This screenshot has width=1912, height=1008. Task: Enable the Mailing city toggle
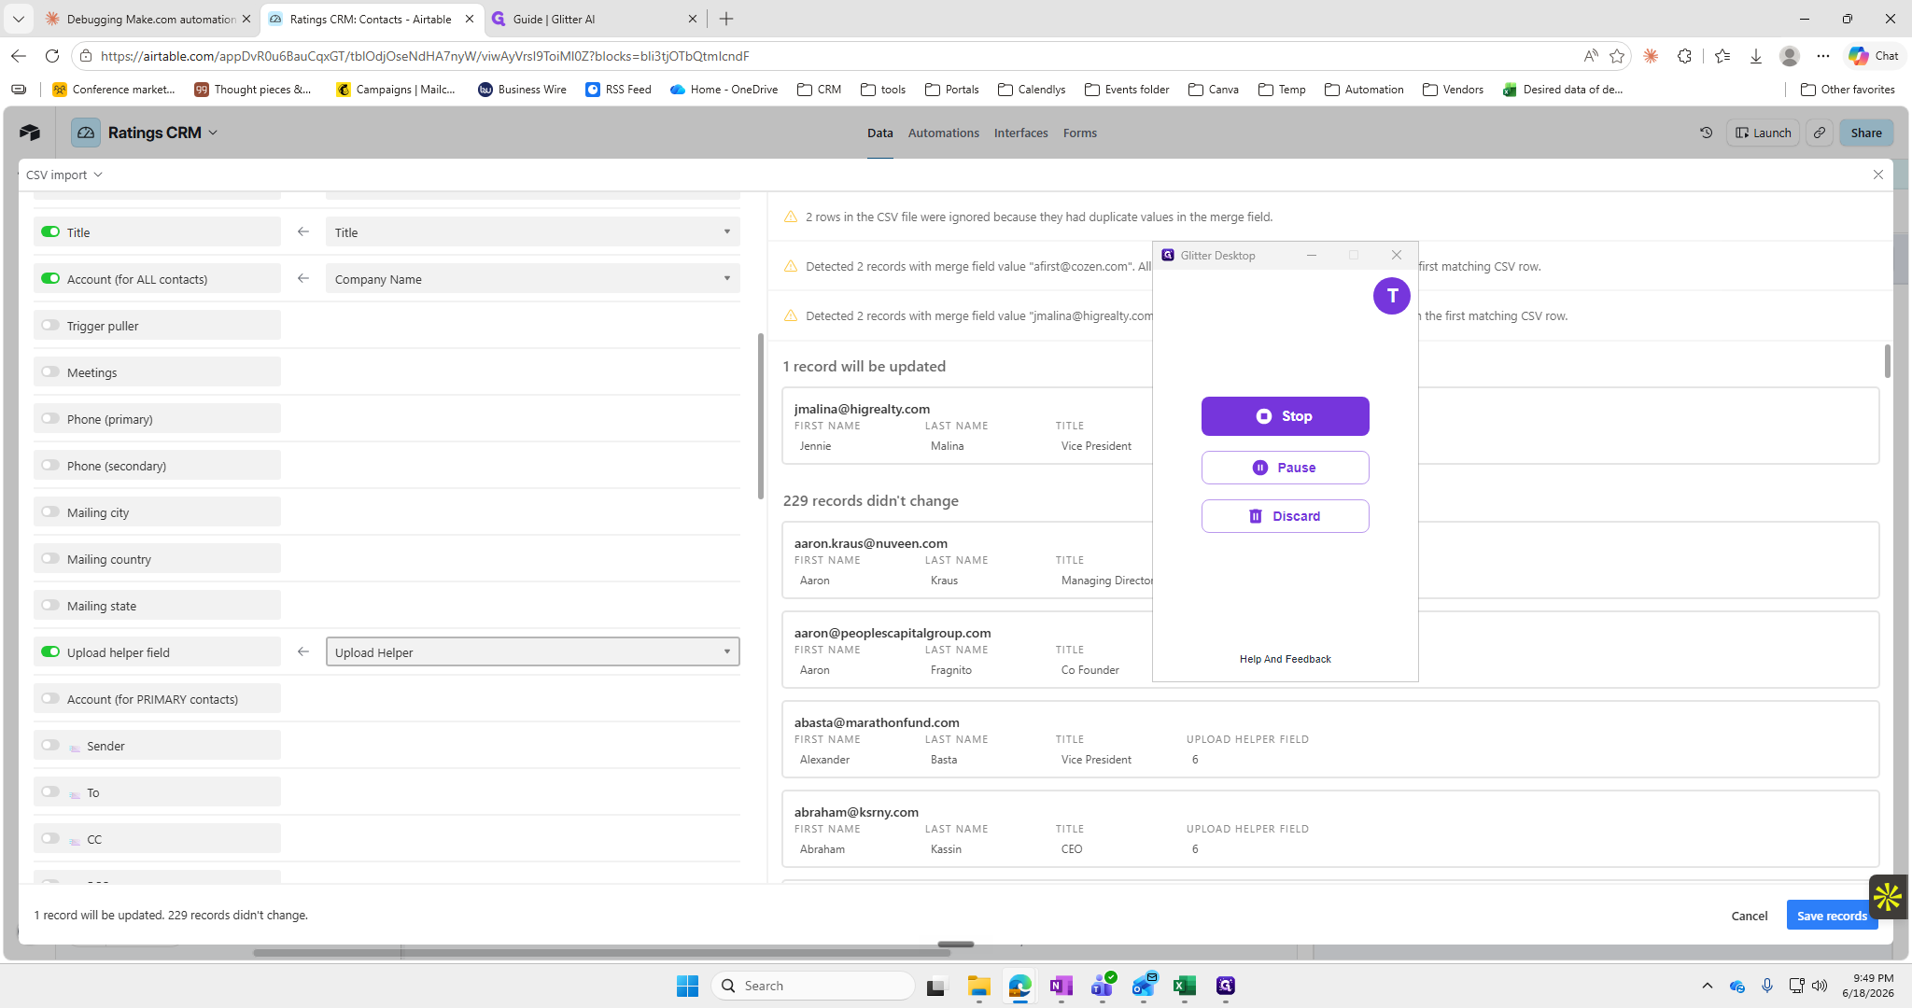[x=50, y=511]
